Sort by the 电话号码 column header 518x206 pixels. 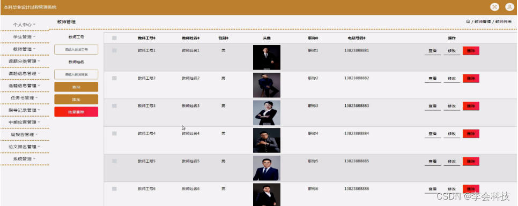(x=357, y=38)
